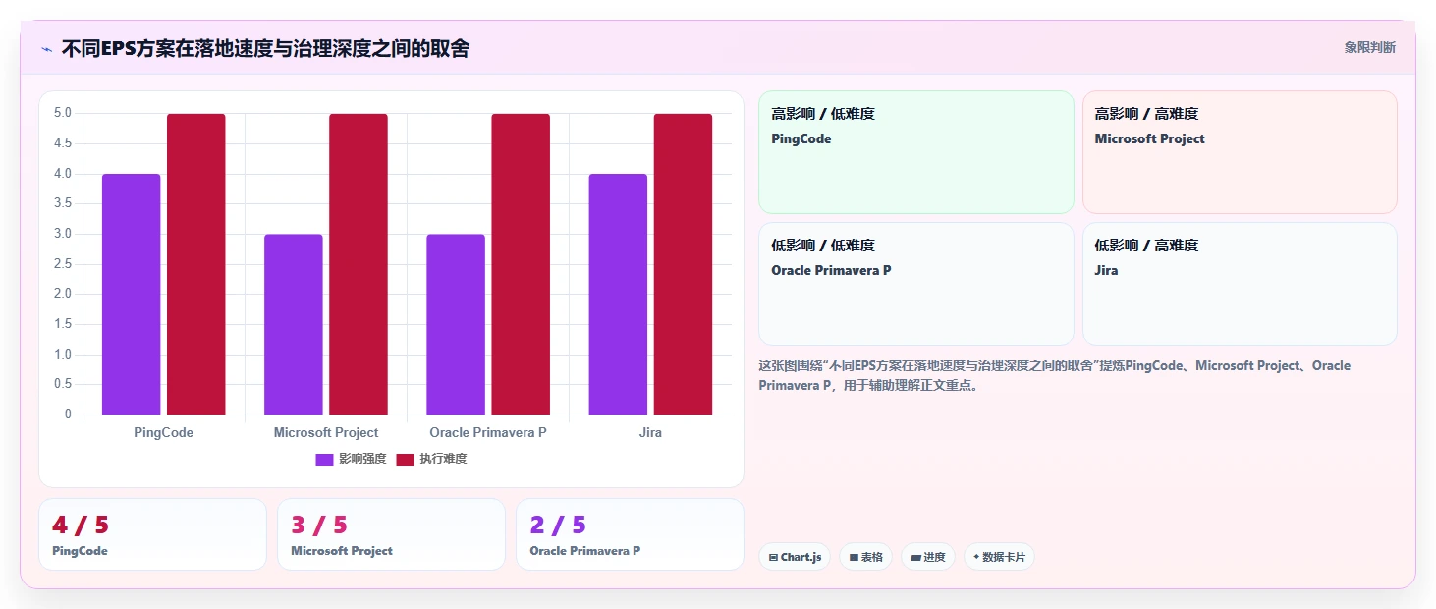This screenshot has height=609, width=1436.
Task: Click the lightning icon beside the title
Action: (46, 48)
